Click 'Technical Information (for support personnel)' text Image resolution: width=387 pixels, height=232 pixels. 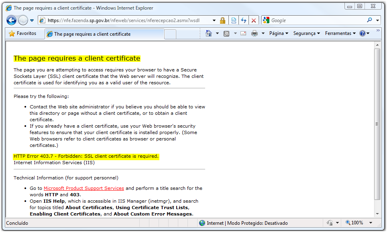click(66, 178)
